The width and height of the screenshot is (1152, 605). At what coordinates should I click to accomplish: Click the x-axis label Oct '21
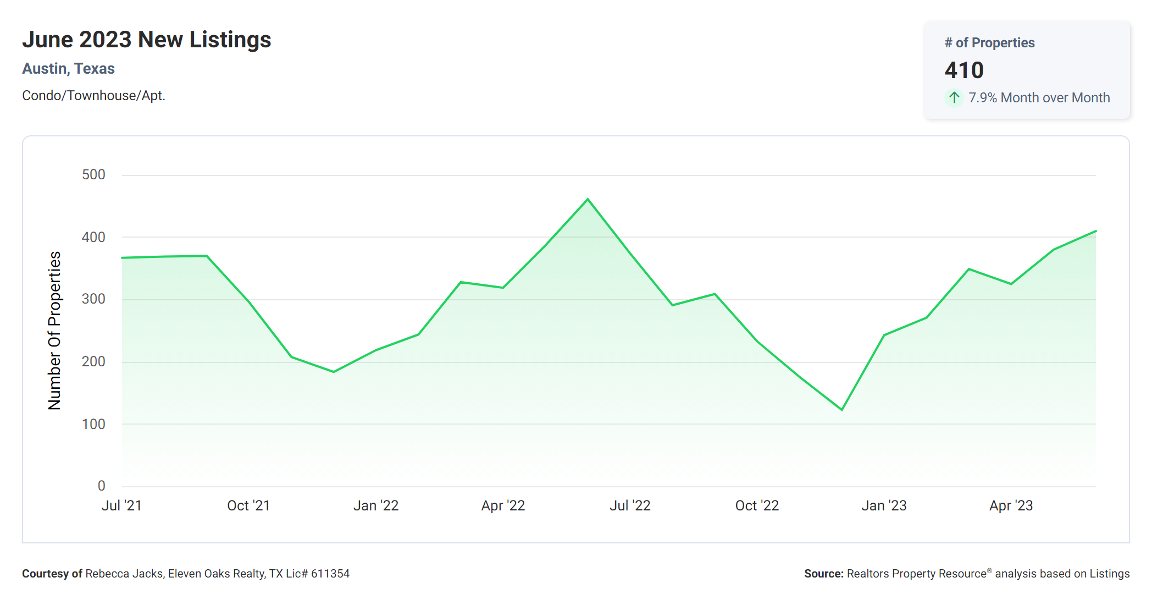coord(248,505)
